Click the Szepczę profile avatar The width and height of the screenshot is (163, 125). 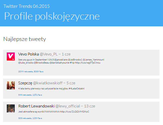(11, 85)
